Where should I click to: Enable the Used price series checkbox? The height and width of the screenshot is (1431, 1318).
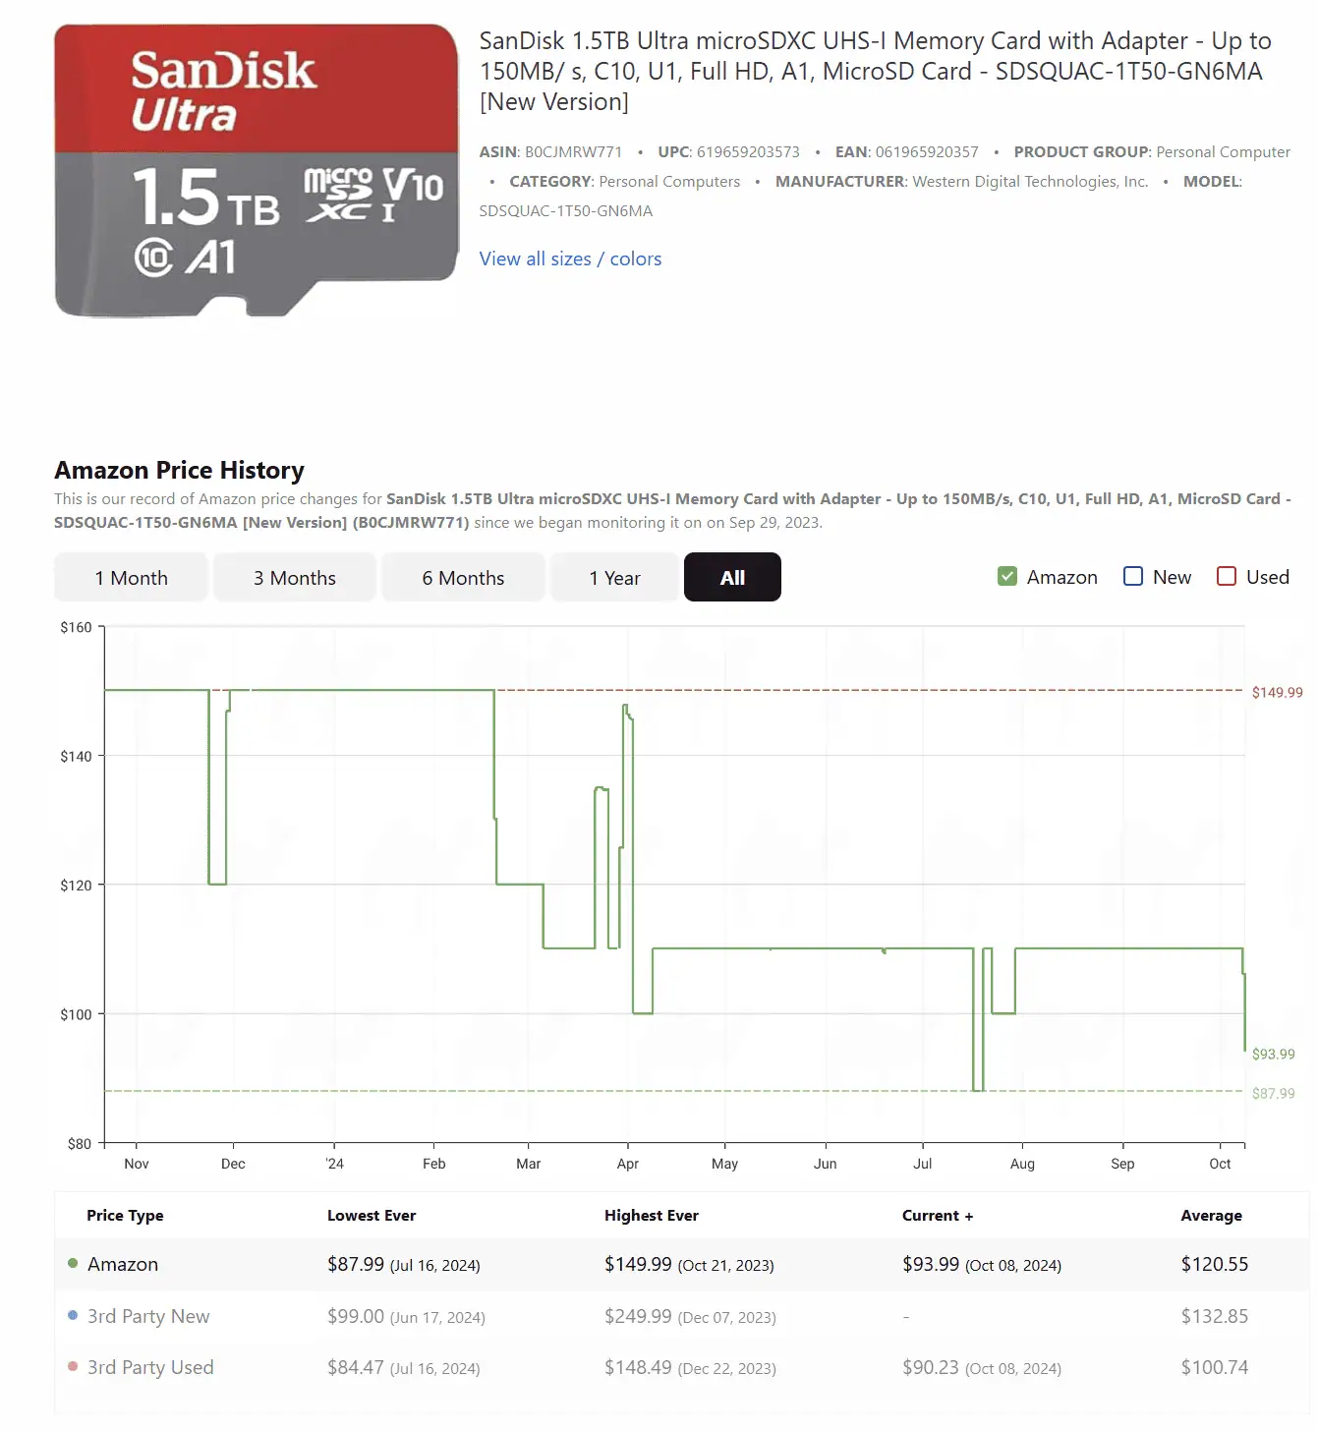click(x=1227, y=577)
